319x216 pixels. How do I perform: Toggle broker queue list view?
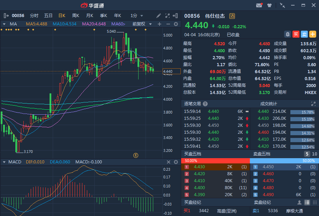click(307, 202)
